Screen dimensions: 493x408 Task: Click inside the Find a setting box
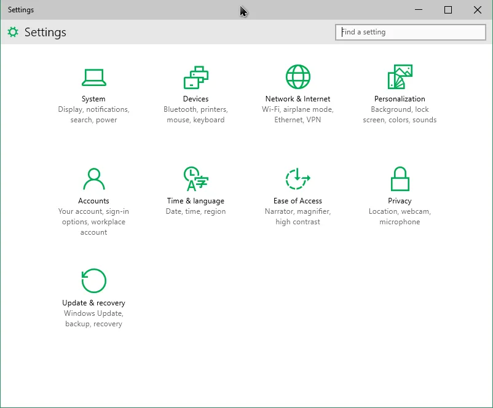pos(410,32)
